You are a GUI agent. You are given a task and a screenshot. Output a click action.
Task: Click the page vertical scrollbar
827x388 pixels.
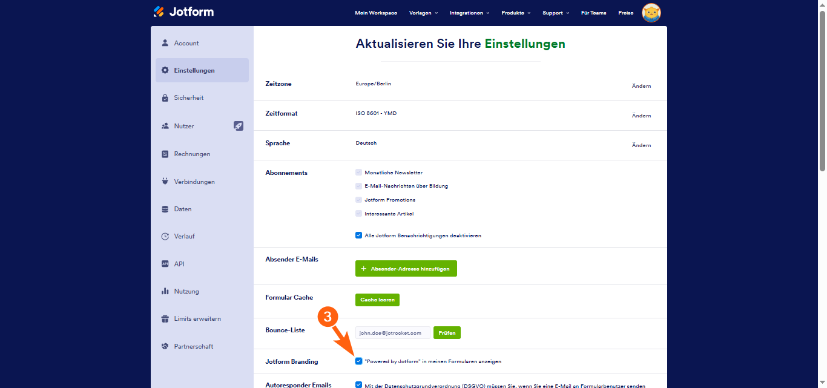coord(822,91)
